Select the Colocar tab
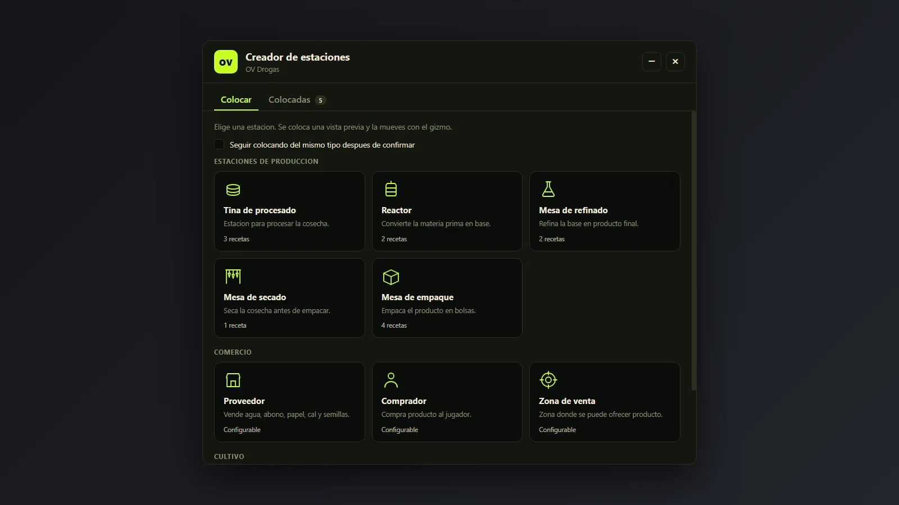Viewport: 899px width, 505px height. (236, 100)
